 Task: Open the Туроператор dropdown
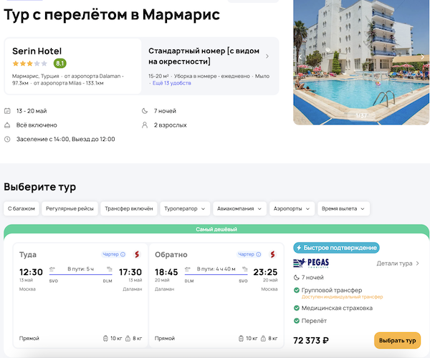click(186, 209)
